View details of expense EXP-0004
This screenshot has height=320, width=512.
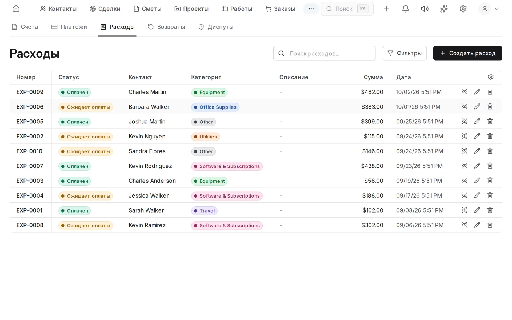464,195
